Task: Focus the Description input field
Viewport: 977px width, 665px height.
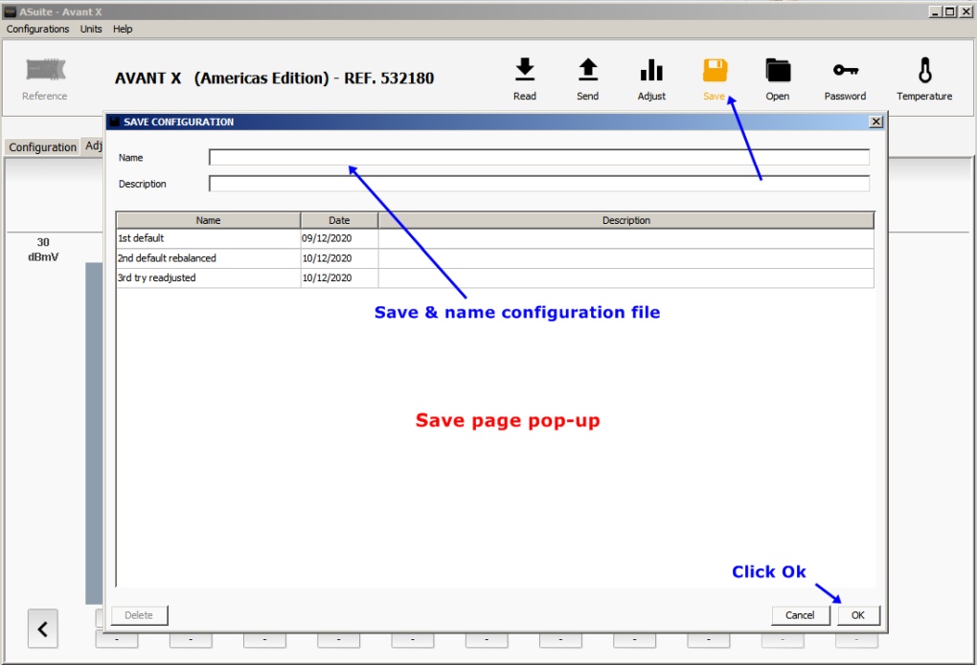Action: [x=539, y=184]
